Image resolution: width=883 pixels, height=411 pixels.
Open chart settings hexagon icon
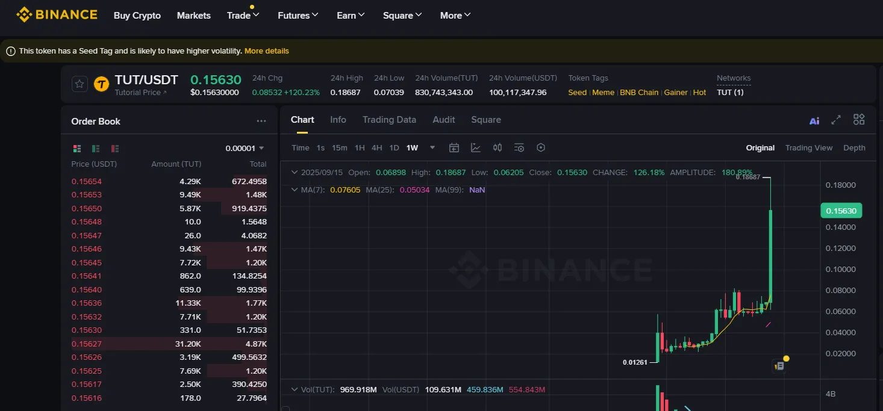pos(541,147)
